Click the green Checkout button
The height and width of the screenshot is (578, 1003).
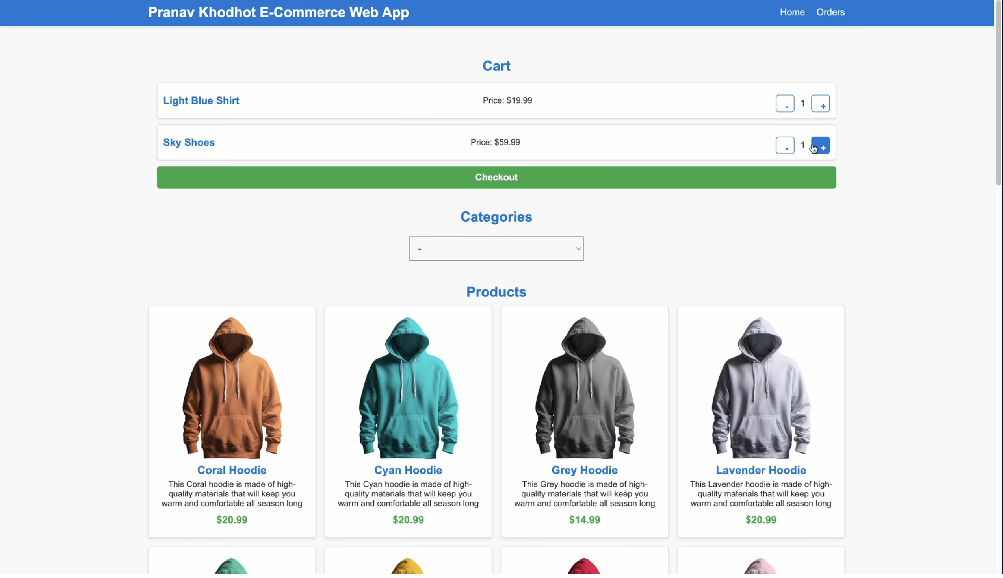pyautogui.click(x=496, y=178)
